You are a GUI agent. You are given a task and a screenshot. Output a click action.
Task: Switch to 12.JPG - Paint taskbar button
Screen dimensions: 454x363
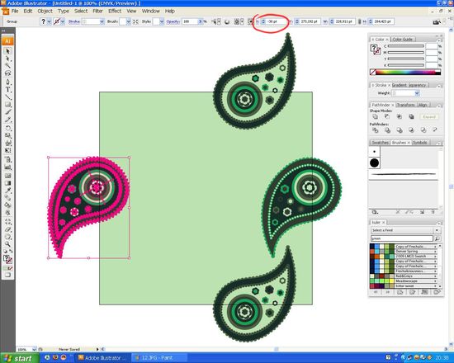(x=158, y=358)
